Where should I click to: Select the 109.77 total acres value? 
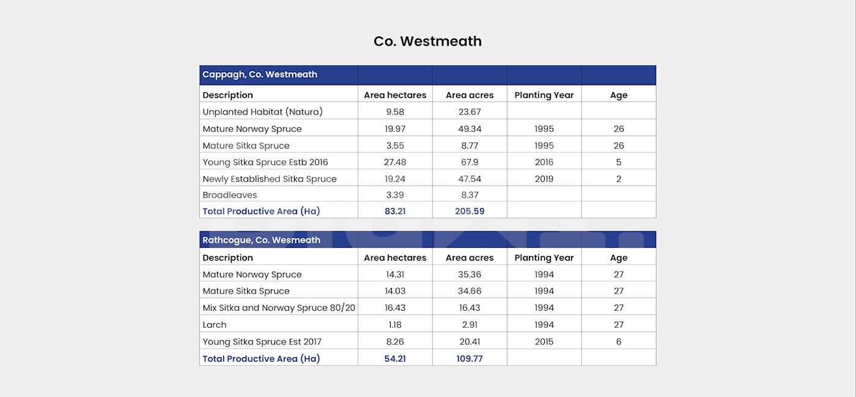[x=470, y=358]
